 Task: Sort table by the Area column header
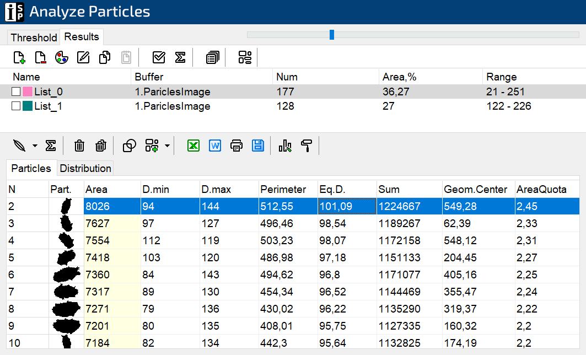[112, 189]
